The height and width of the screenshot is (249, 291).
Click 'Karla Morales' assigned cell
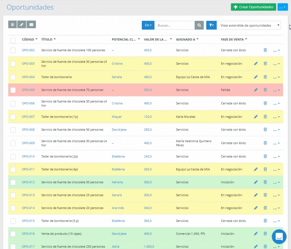(x=186, y=117)
